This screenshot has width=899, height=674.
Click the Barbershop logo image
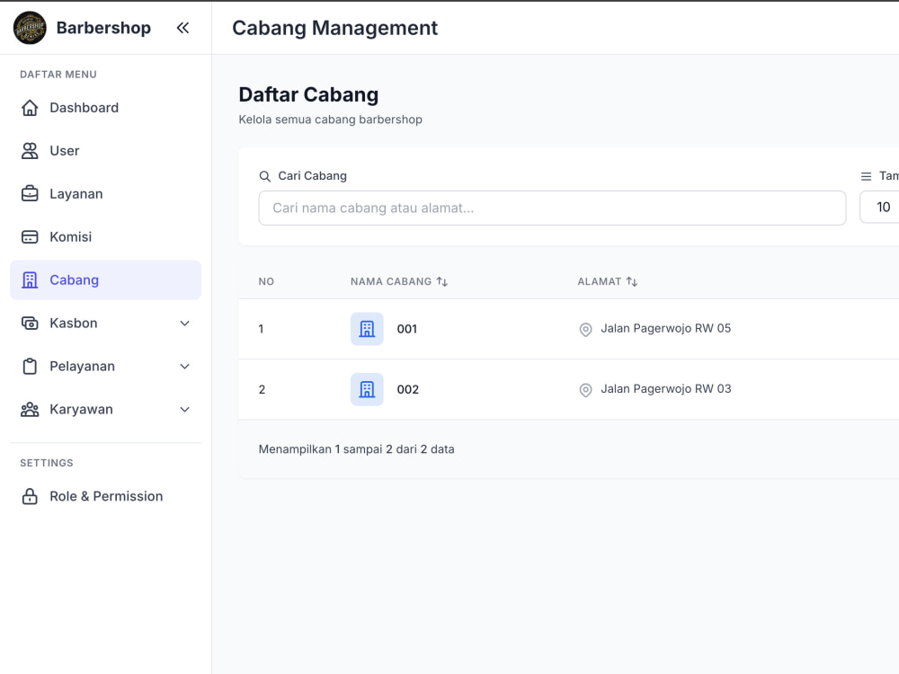(x=30, y=28)
